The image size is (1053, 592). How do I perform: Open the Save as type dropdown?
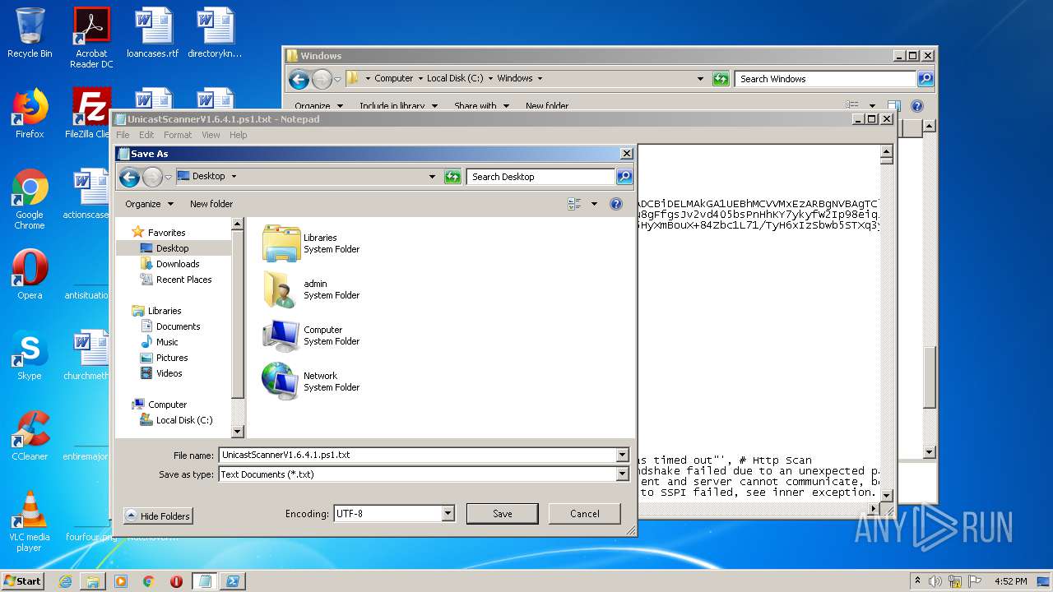click(622, 474)
